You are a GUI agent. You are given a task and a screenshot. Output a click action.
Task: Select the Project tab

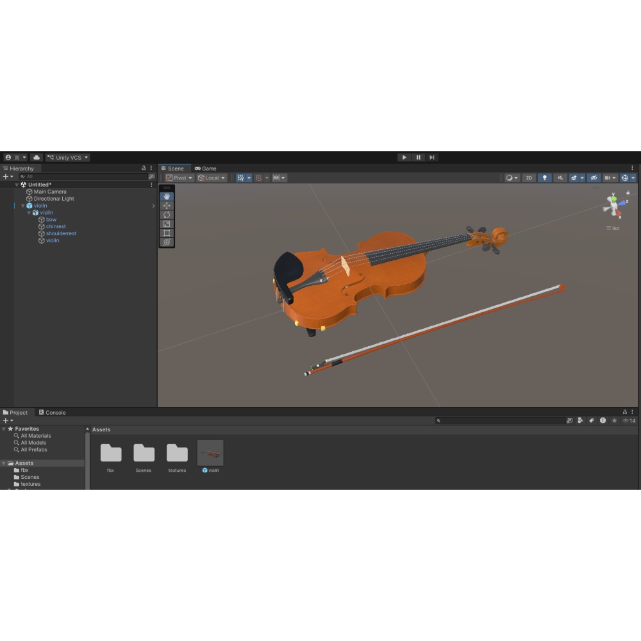tap(15, 412)
